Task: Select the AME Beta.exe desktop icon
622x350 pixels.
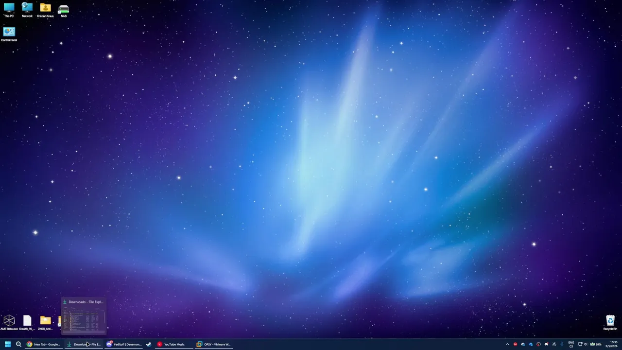Action: 9,323
